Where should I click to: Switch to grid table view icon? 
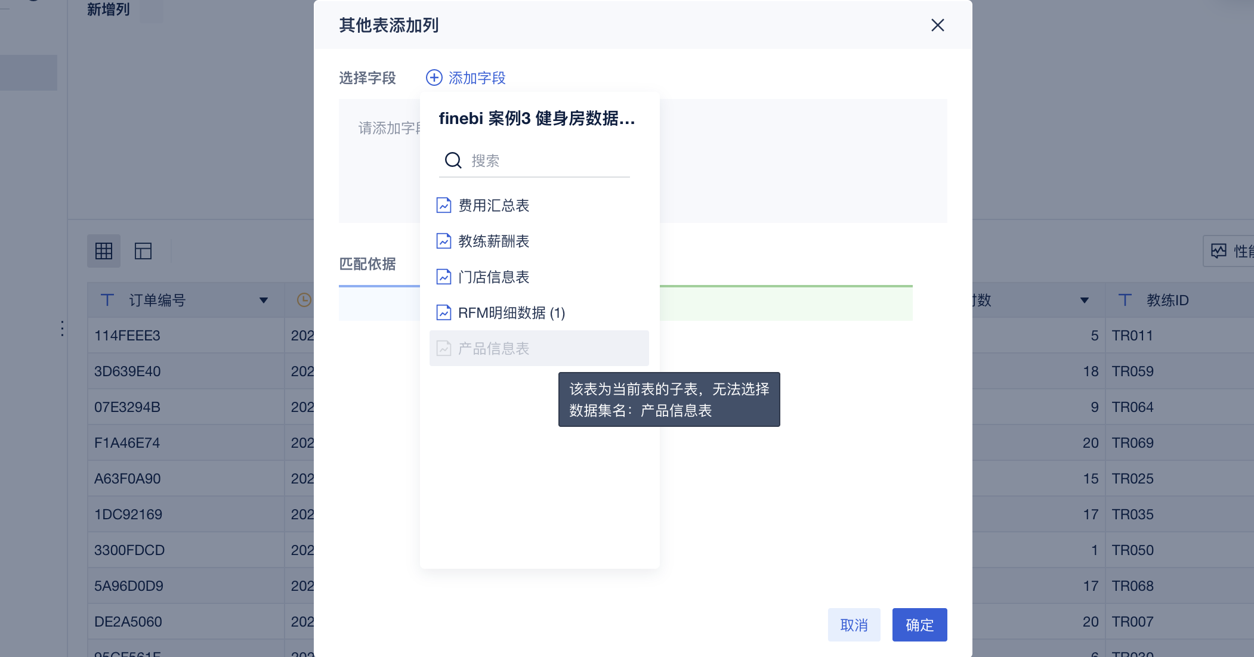pos(104,251)
